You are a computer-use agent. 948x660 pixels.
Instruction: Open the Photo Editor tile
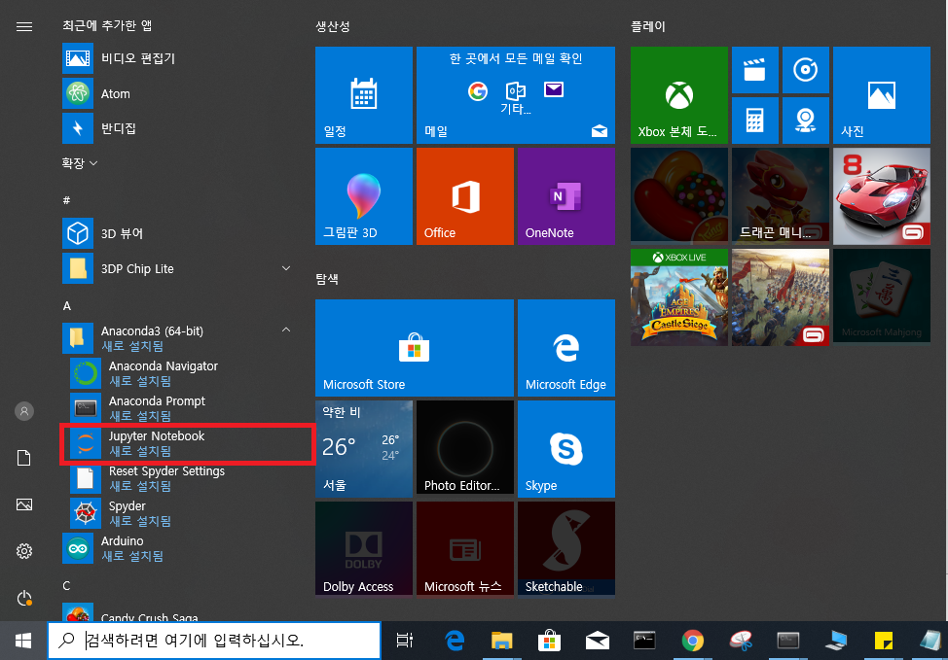(x=465, y=449)
